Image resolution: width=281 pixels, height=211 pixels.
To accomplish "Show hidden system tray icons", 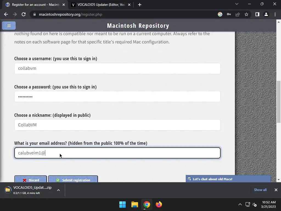I will 240,204.
